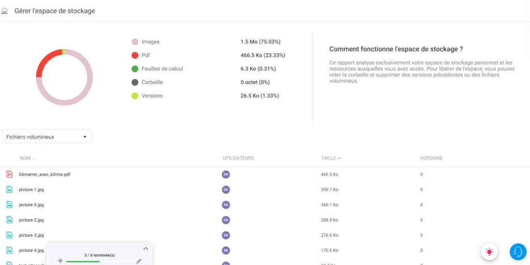Viewport: 530px width, 265px height.
Task: Open the blue headset support chat button
Action: point(518,252)
